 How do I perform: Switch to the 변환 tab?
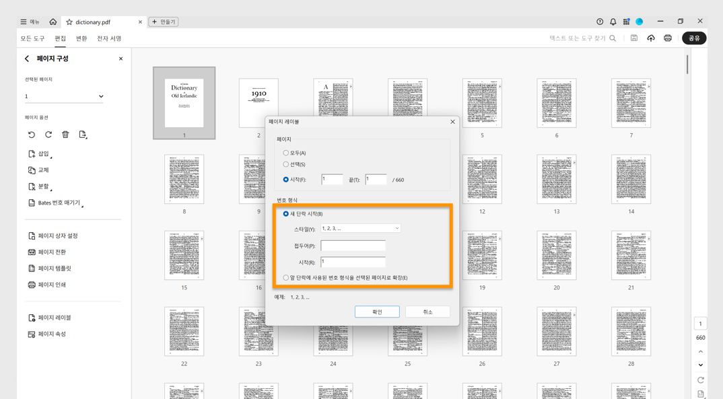(81, 38)
